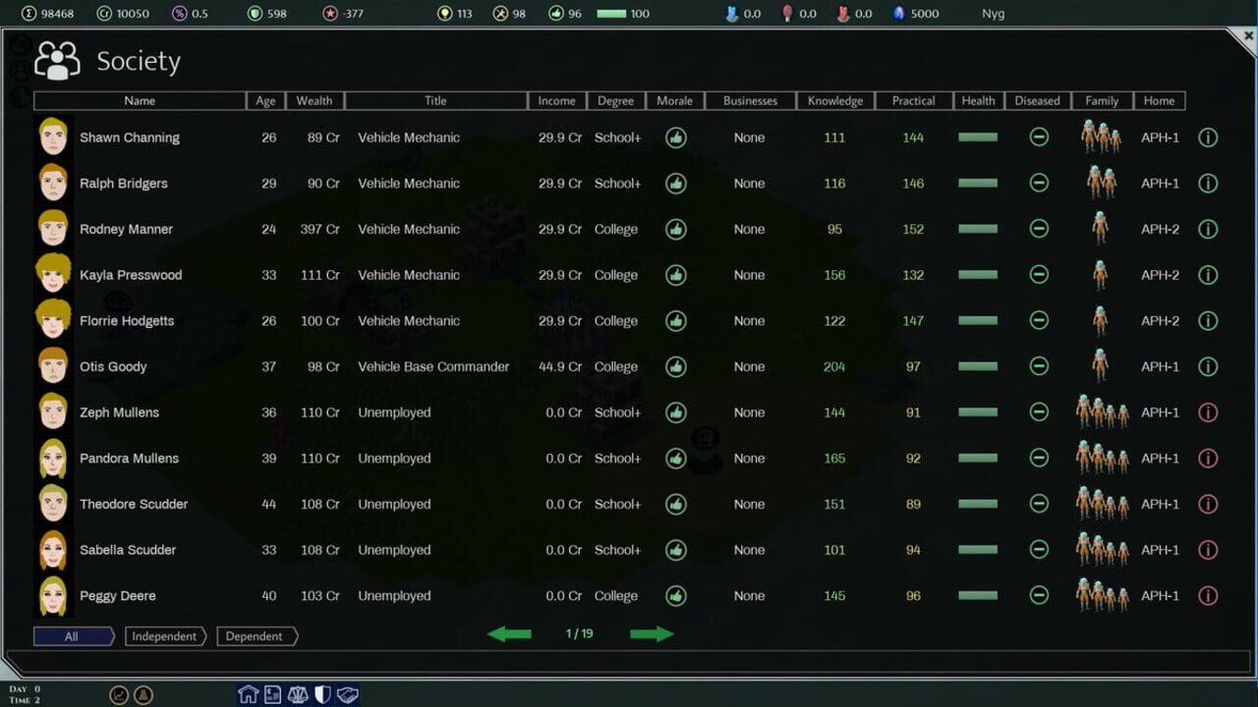Open the statistics chart icon bottom left
The width and height of the screenshot is (1258, 707).
[119, 694]
